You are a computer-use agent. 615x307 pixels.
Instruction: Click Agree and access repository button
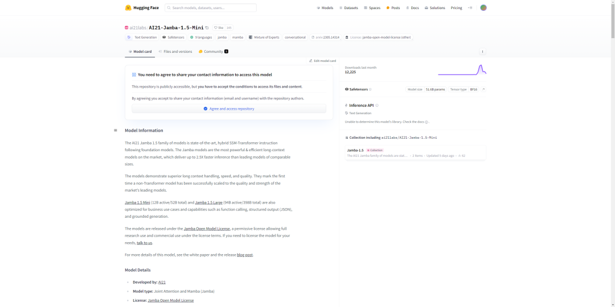point(229,109)
